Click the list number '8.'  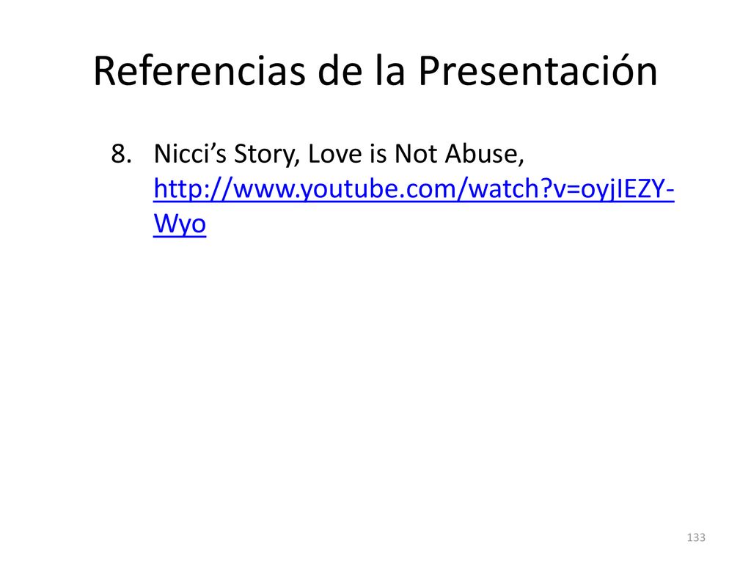coord(122,154)
